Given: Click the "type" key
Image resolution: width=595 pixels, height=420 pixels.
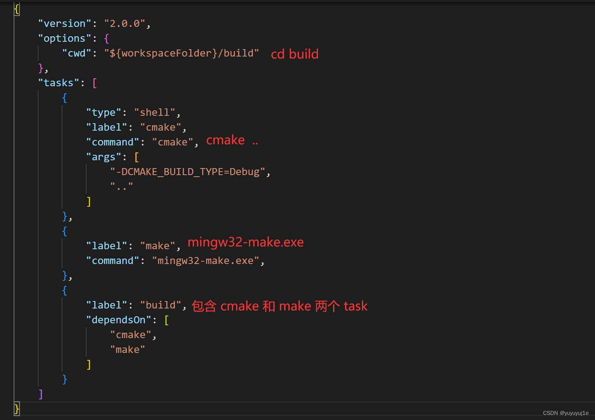Looking at the screenshot, I should click(x=104, y=112).
